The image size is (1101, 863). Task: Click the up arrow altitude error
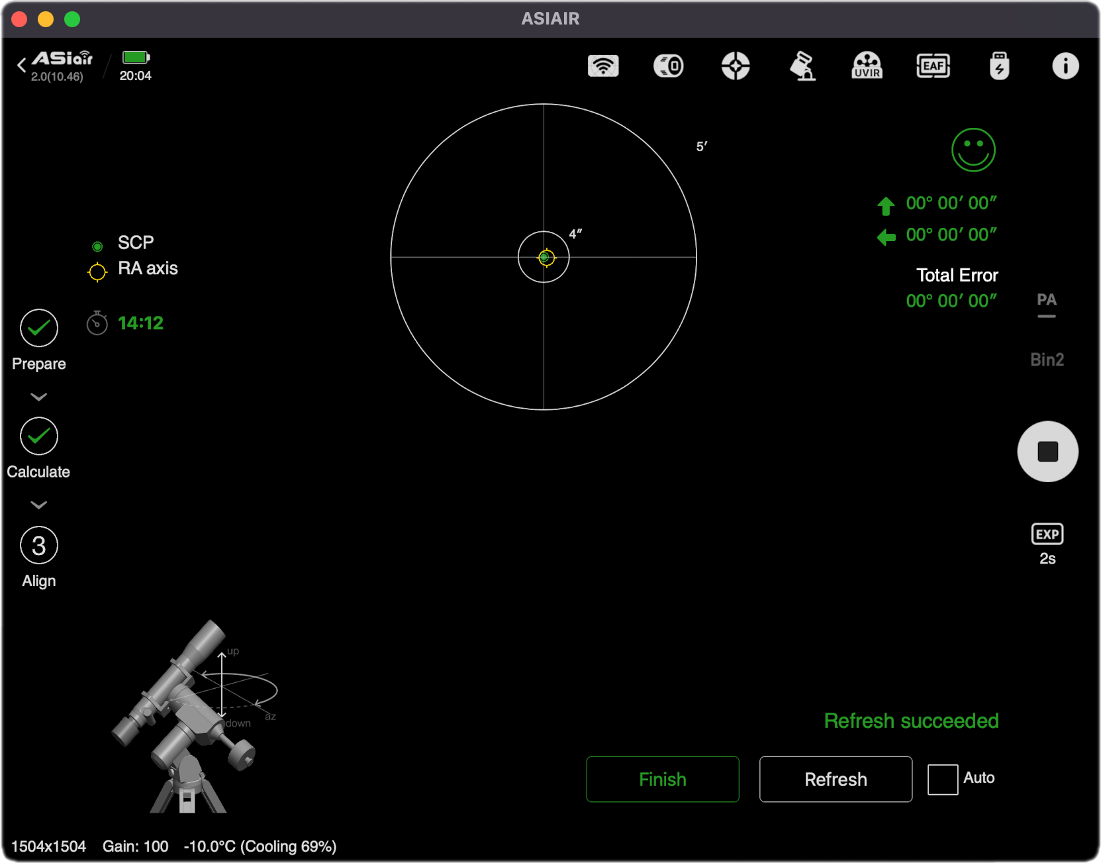(x=886, y=206)
